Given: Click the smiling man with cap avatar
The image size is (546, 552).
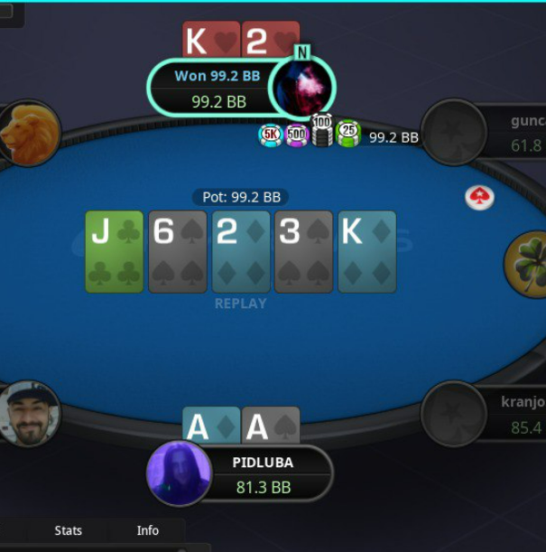Looking at the screenshot, I should [x=30, y=414].
